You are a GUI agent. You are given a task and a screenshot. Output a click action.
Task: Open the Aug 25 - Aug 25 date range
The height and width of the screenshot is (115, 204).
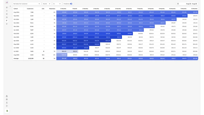click(x=187, y=4)
